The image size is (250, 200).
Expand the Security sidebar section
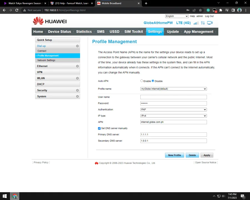pos(77,90)
